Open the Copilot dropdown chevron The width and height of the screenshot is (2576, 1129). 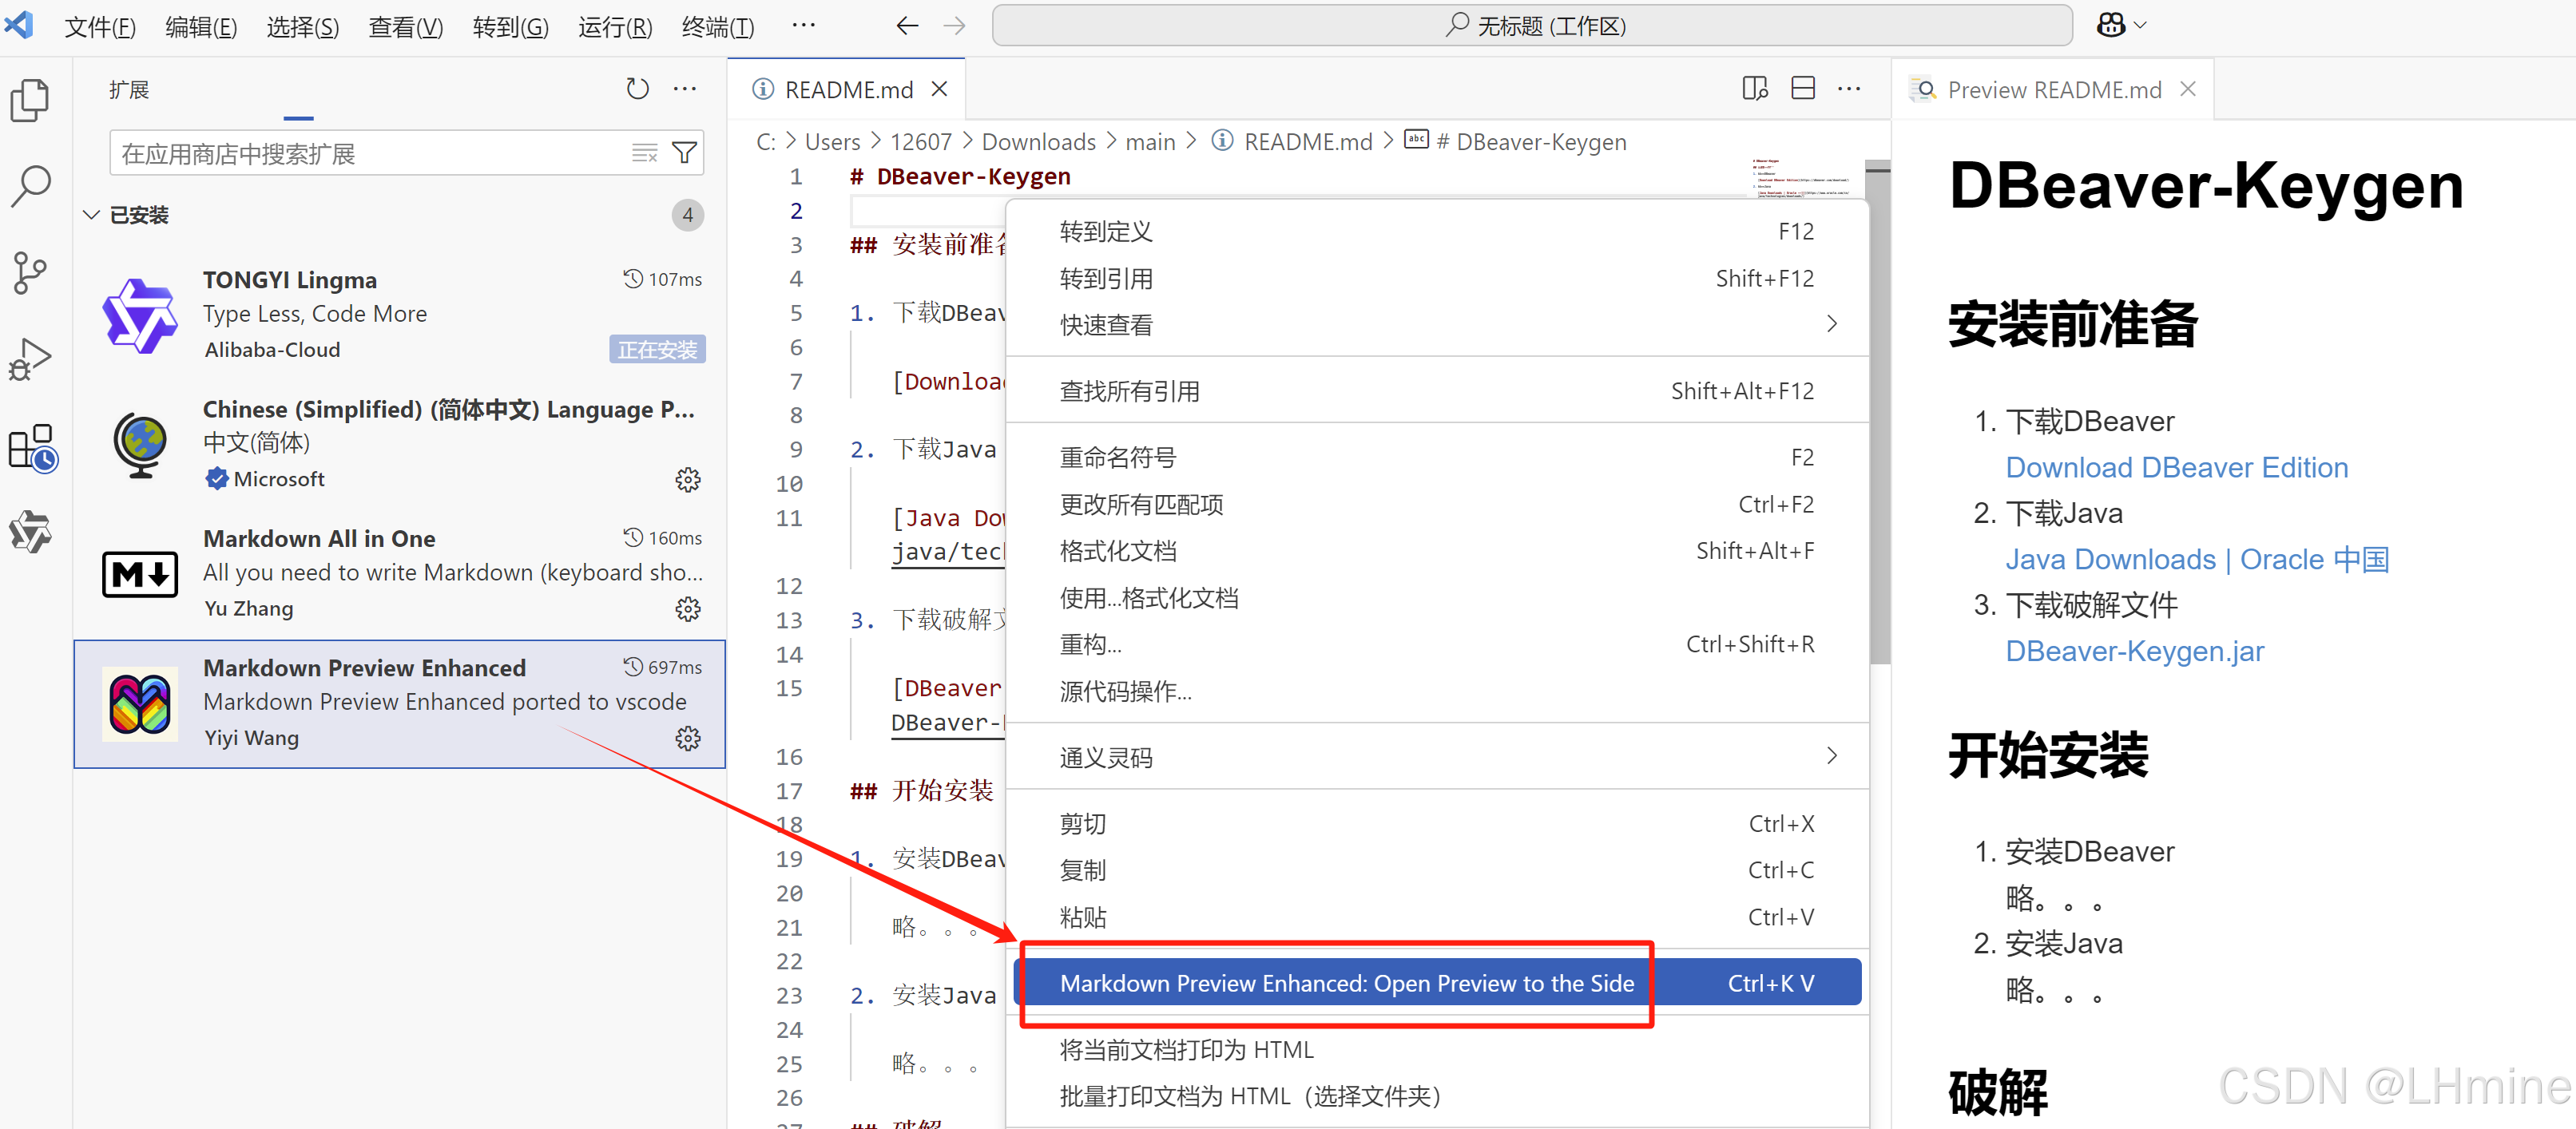[2141, 26]
